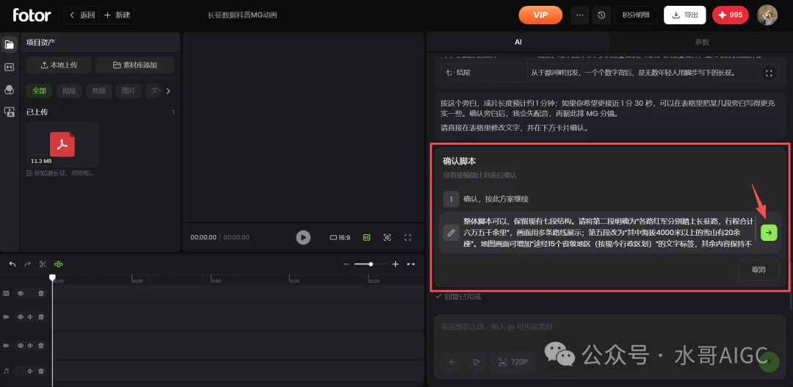The width and height of the screenshot is (793, 387).
Task: Toggle the green snap magnet icon in timeline toolbar
Action: tap(59, 264)
